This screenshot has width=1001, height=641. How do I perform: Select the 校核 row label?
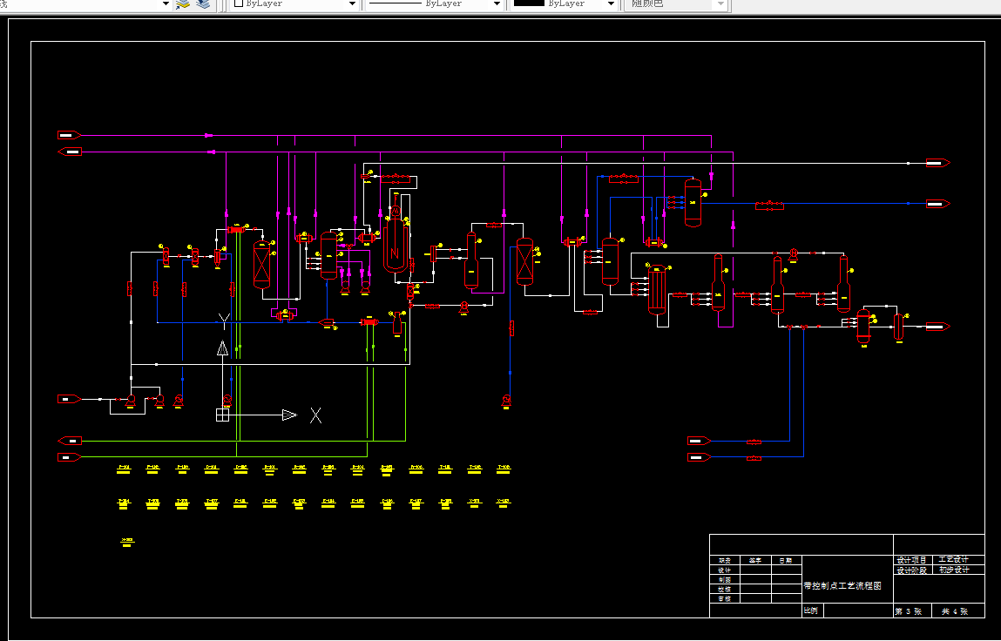point(724,590)
